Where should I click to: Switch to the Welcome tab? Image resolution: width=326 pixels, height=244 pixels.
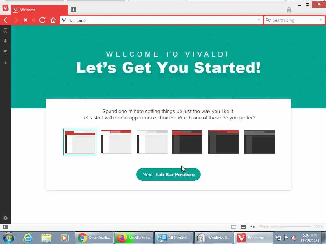(x=39, y=10)
